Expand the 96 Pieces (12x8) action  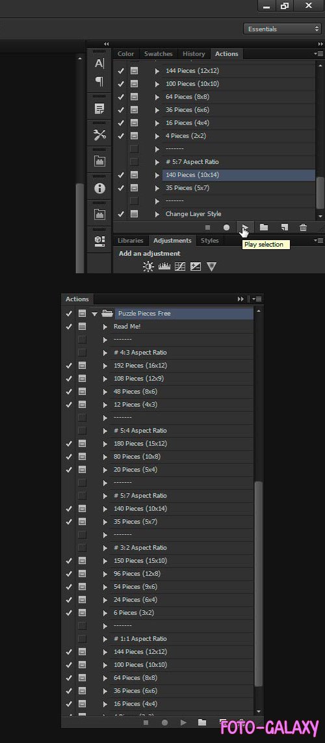point(105,574)
